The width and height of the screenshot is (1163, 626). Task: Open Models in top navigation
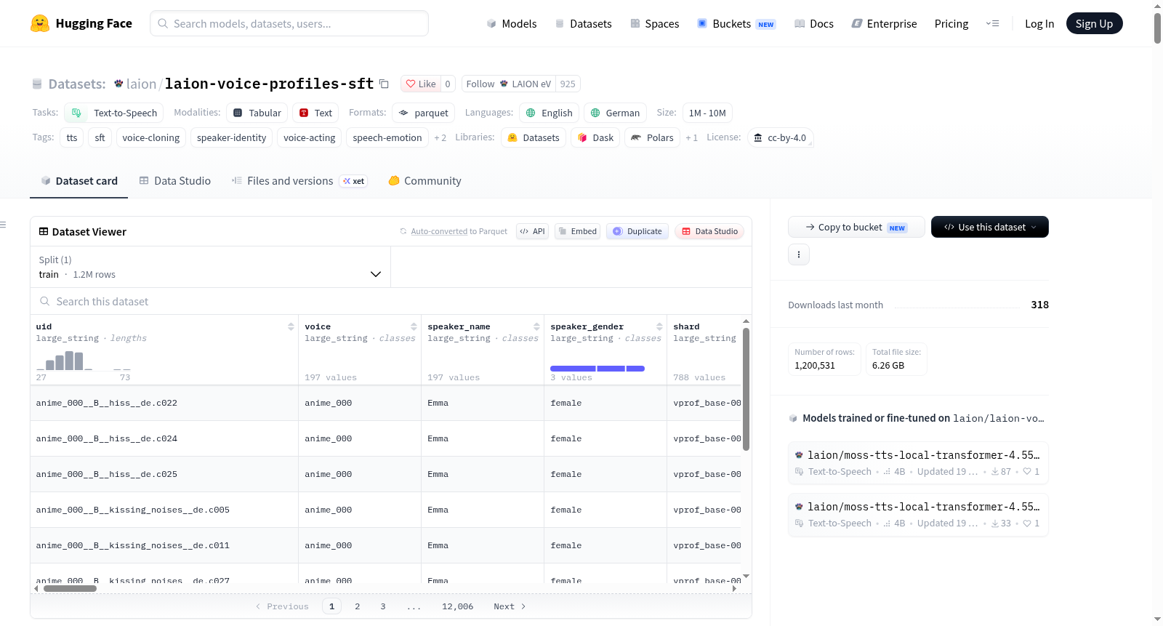pyautogui.click(x=512, y=23)
